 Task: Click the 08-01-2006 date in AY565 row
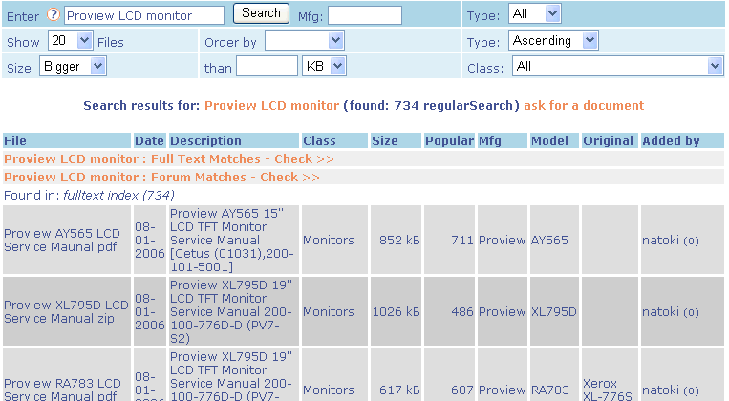point(150,241)
